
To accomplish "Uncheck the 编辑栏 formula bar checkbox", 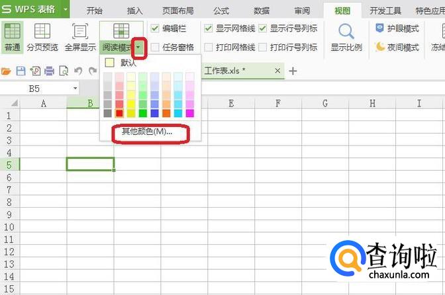I will 155,28.
